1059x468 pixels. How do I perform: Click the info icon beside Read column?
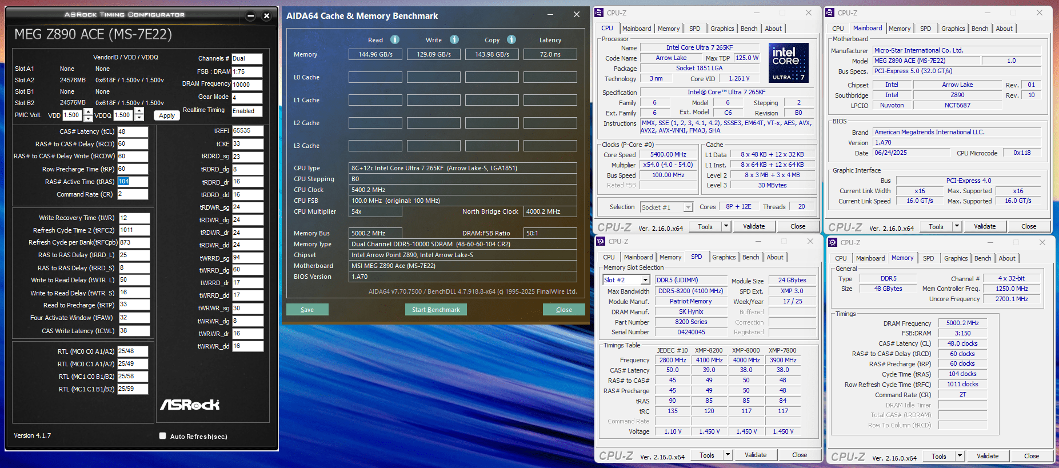point(395,39)
